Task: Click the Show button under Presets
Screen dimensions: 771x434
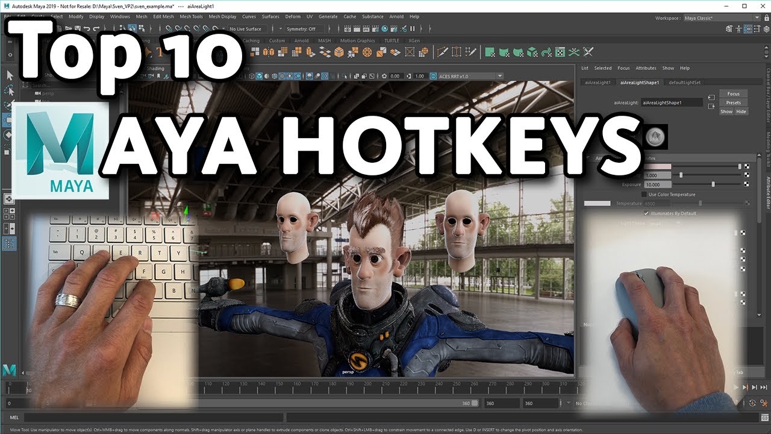Action: tap(726, 112)
